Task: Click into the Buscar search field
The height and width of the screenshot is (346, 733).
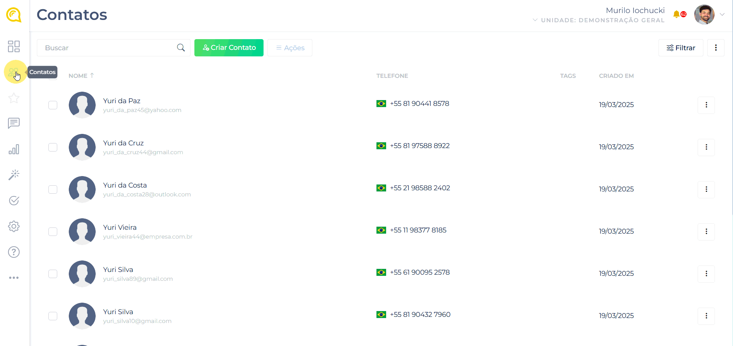Action: [108, 48]
